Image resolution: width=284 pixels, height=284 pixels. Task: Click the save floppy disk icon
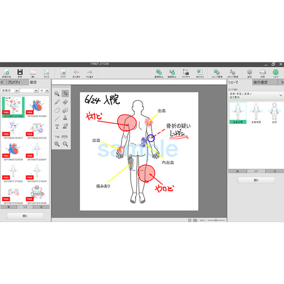pyautogui.click(x=20, y=73)
